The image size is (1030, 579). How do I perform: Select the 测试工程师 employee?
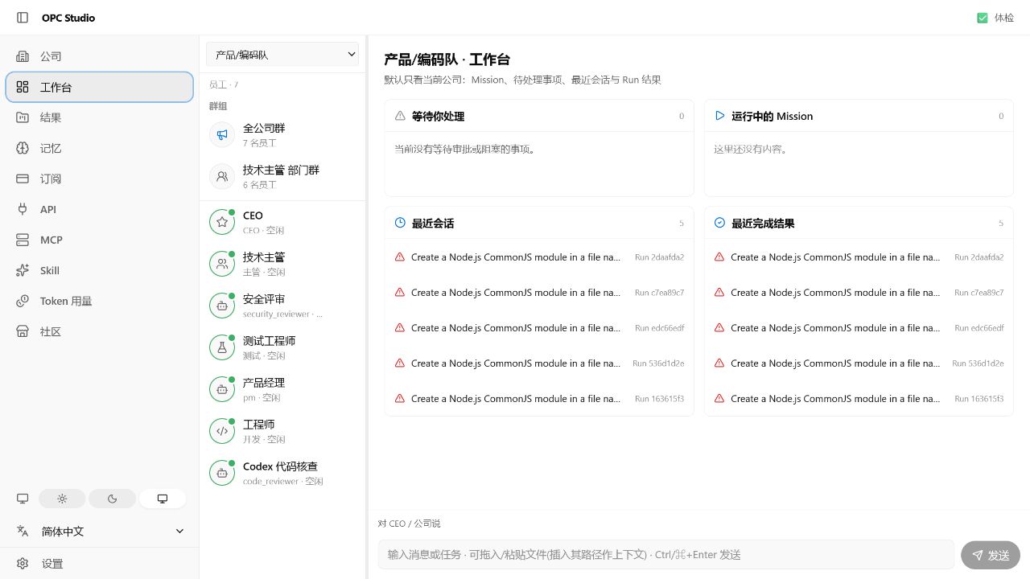[x=282, y=347]
